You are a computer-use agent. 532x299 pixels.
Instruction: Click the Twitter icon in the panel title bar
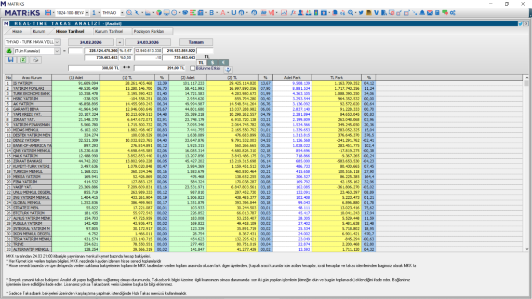[x=520, y=23]
